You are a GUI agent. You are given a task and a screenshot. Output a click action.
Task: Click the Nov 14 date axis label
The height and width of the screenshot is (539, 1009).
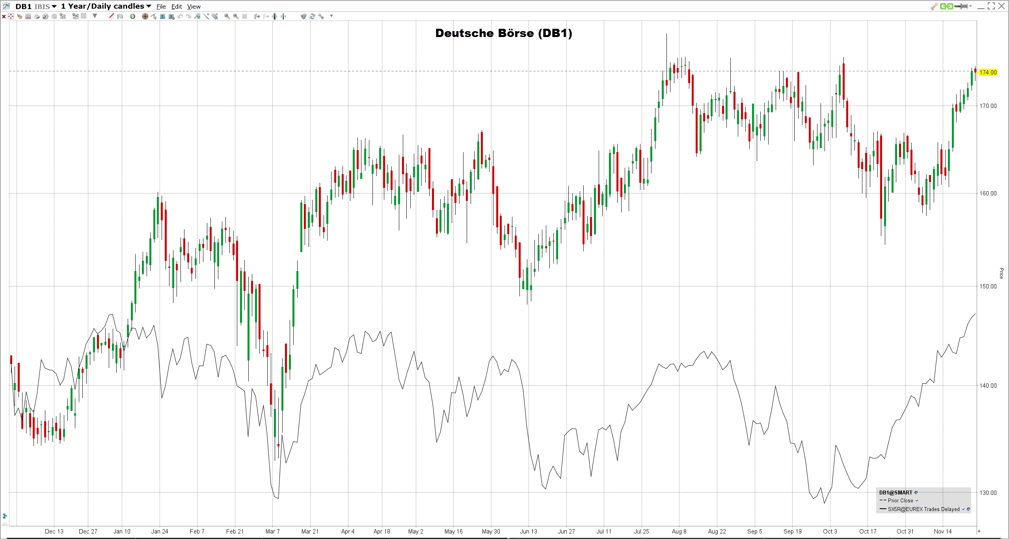(x=942, y=532)
